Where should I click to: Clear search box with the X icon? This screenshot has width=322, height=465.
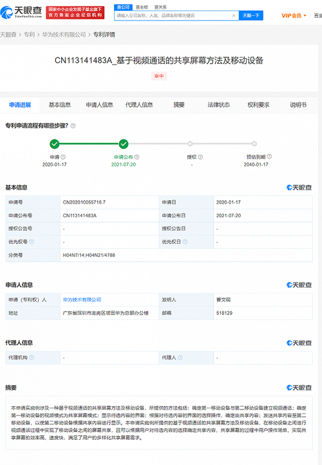tap(234, 15)
